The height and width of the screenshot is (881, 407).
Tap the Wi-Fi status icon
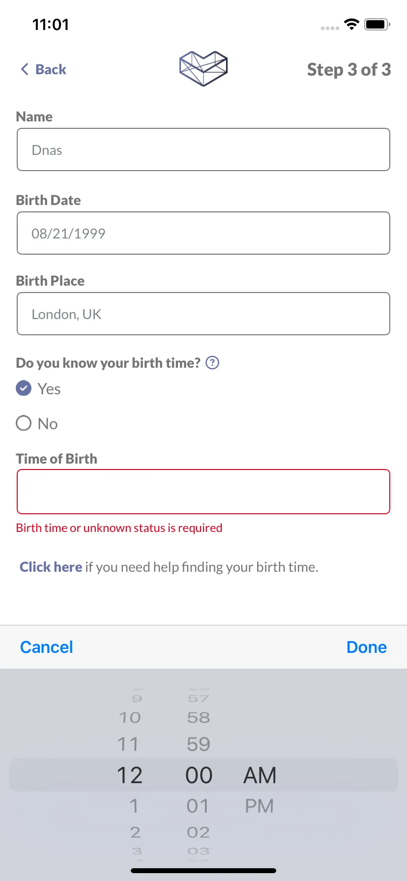tap(351, 24)
